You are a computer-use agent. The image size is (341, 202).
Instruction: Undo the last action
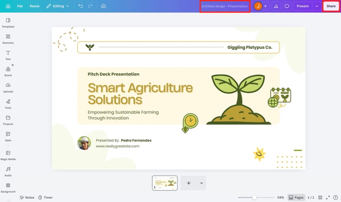pos(81,6)
